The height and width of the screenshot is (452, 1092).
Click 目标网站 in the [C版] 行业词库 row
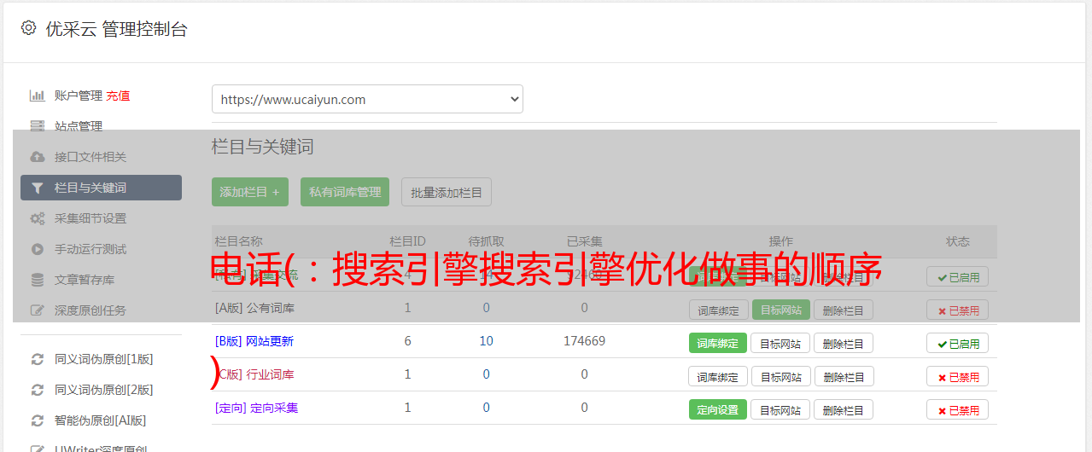point(780,376)
